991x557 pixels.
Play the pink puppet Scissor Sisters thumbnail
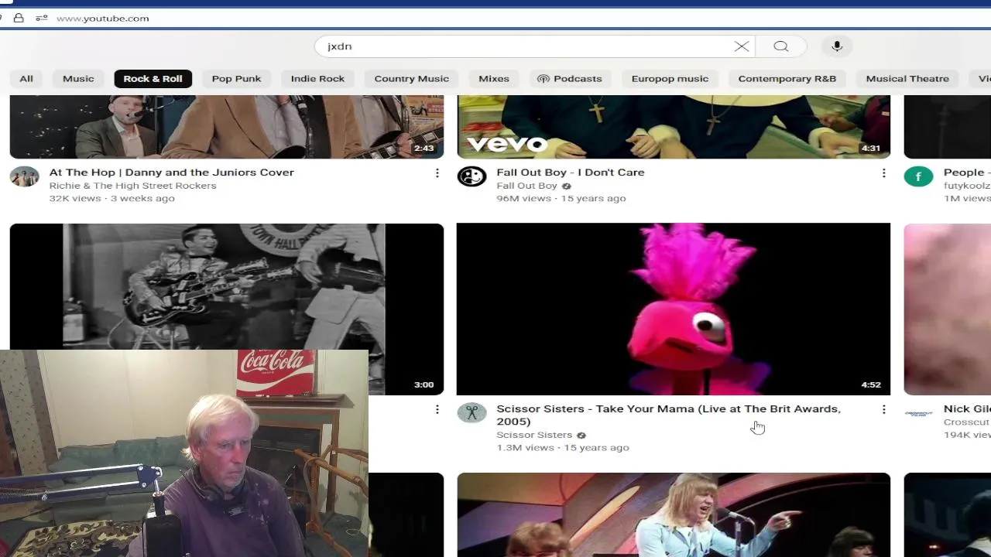click(674, 309)
